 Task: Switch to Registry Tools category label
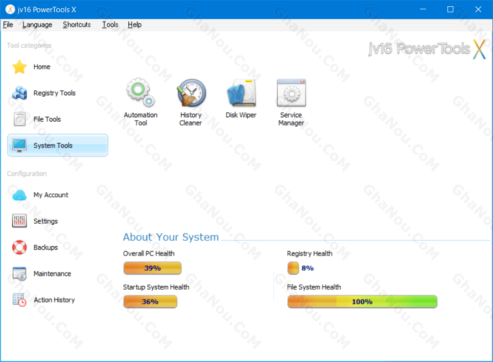[x=54, y=93]
